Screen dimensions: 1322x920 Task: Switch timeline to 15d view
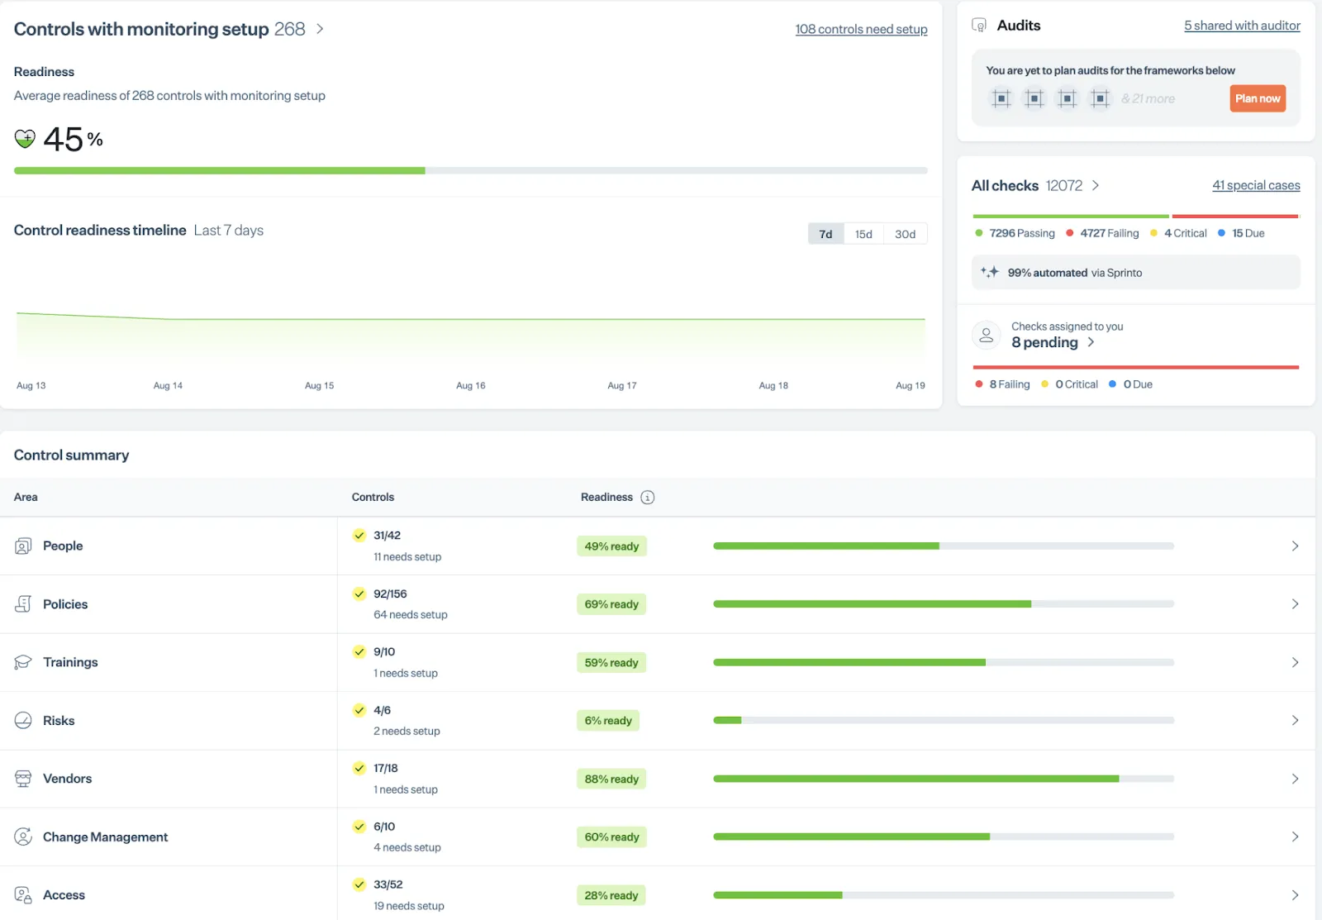(863, 234)
